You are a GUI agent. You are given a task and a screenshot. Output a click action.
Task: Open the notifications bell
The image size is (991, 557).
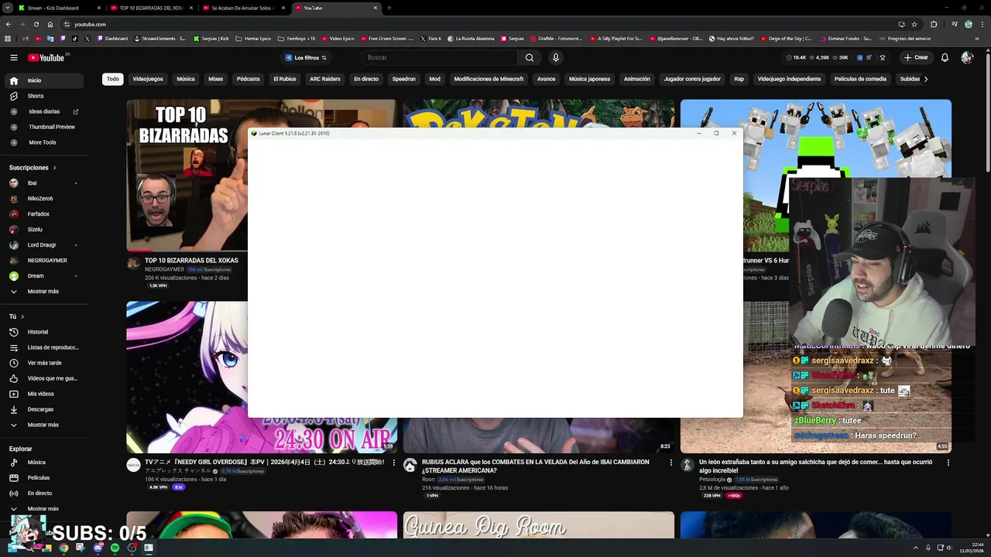point(945,57)
